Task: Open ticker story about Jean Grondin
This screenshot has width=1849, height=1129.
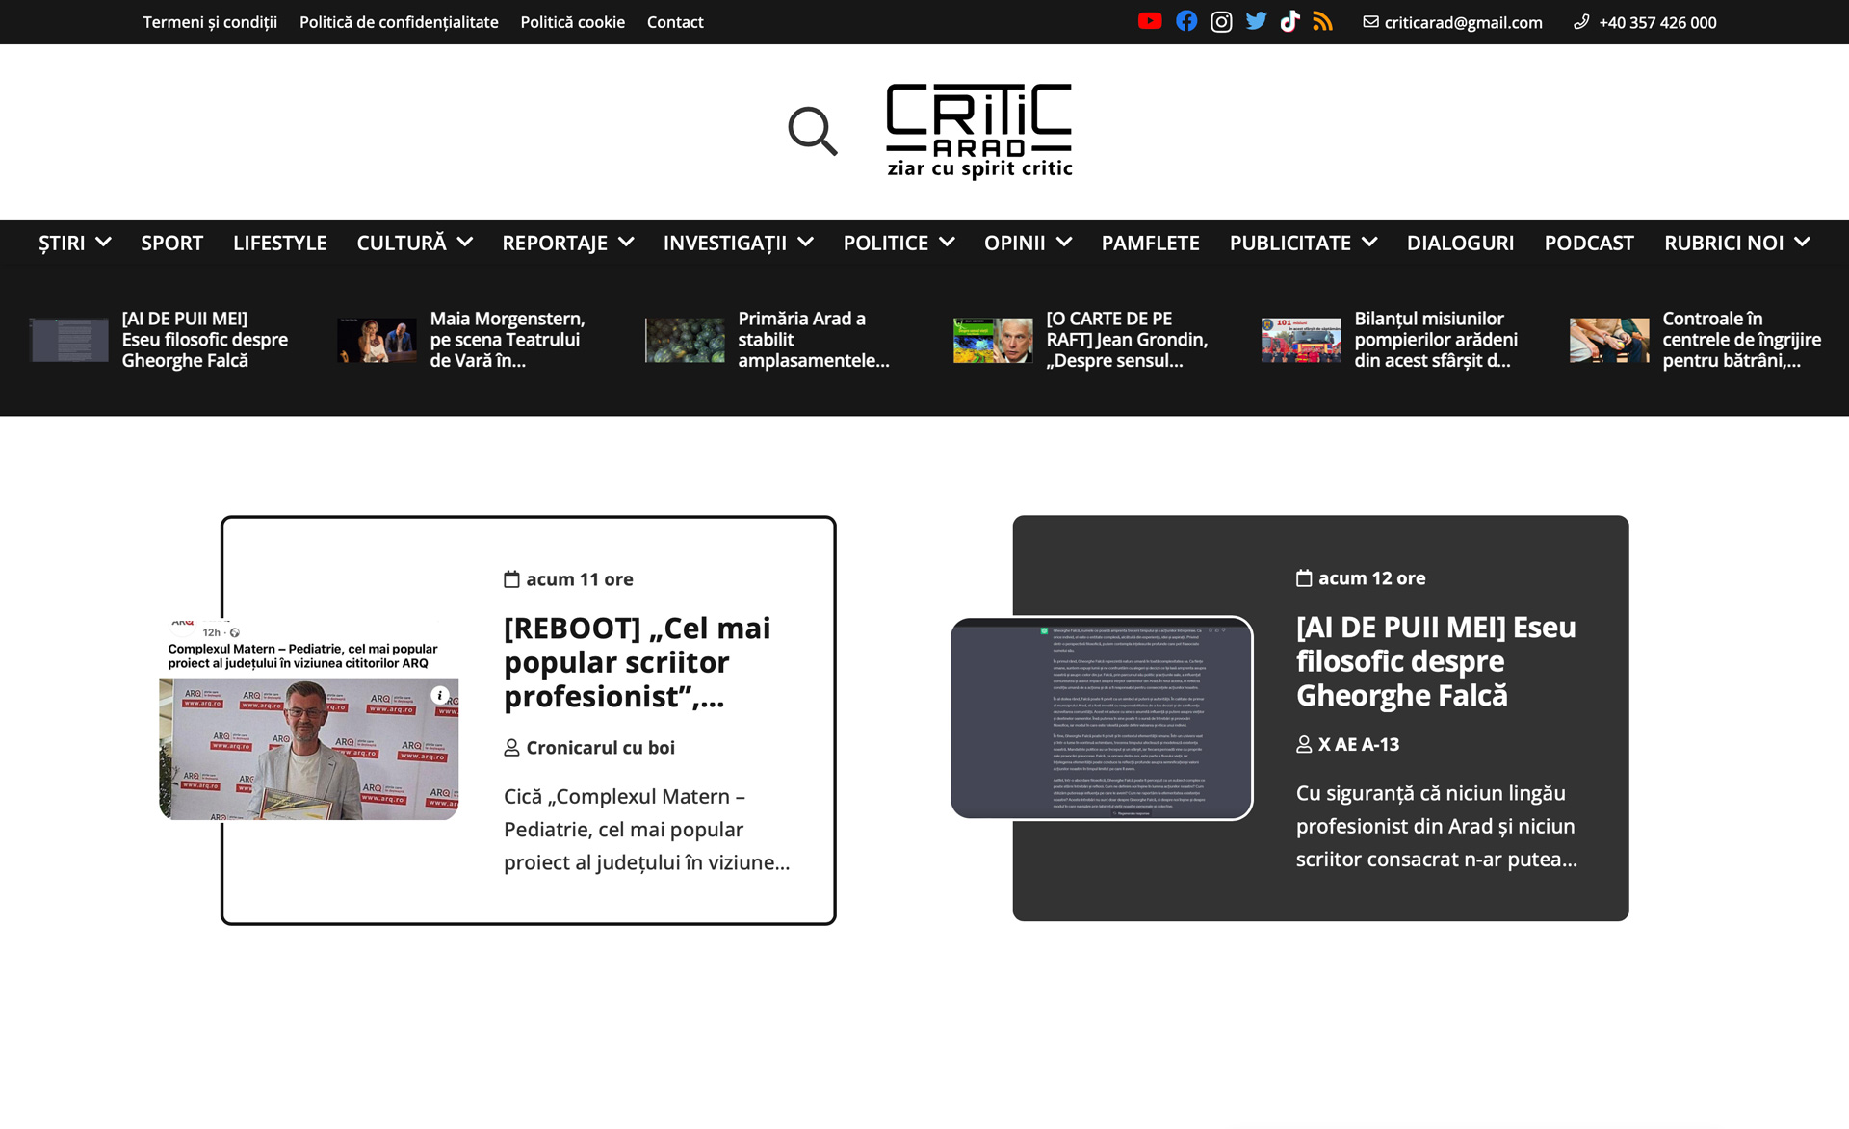Action: [1127, 340]
